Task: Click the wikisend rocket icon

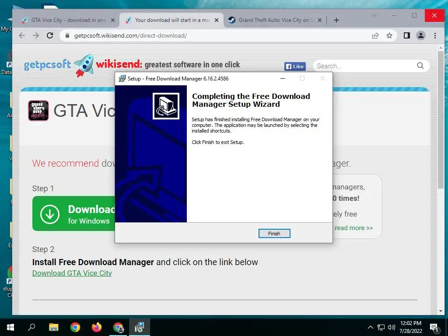Action: [84, 66]
